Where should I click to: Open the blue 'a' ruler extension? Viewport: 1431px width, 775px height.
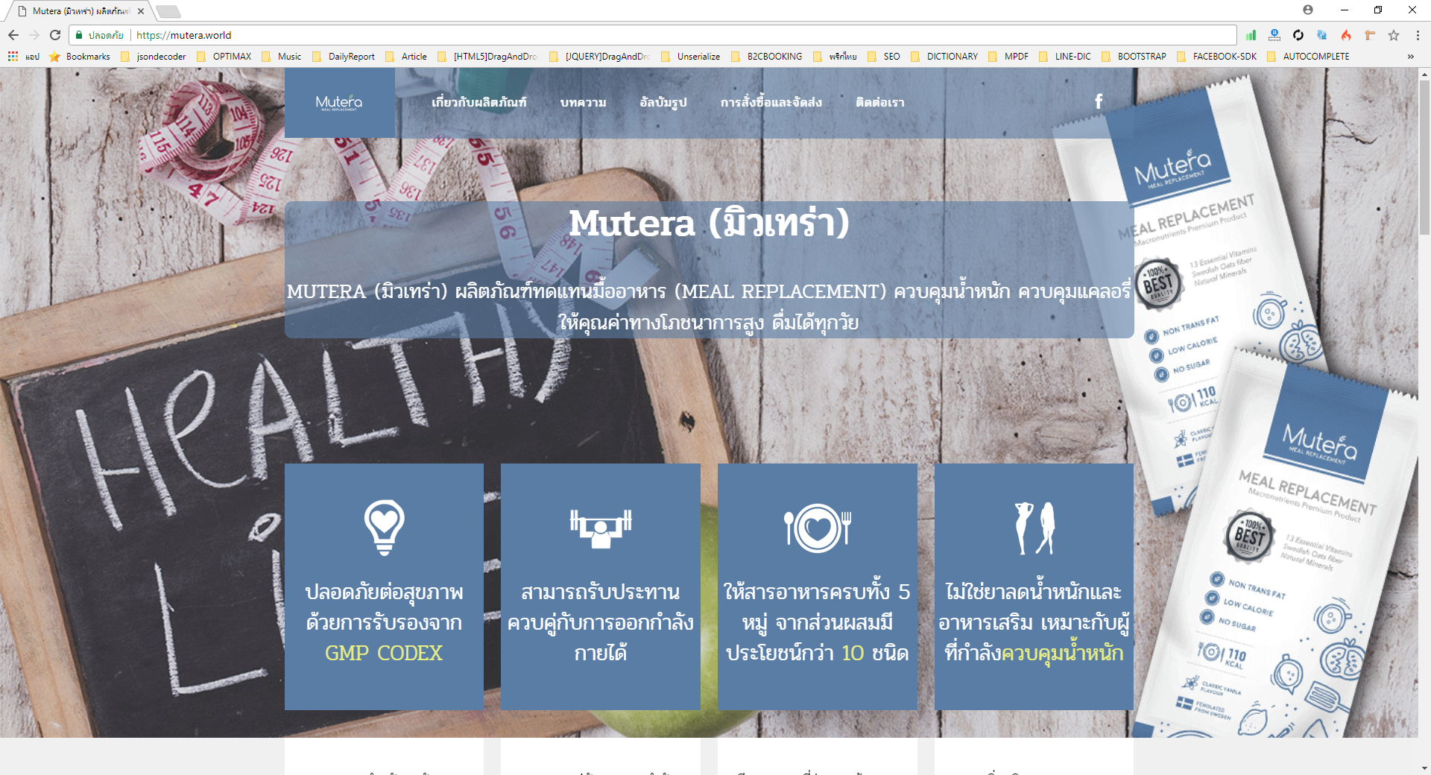(1274, 35)
